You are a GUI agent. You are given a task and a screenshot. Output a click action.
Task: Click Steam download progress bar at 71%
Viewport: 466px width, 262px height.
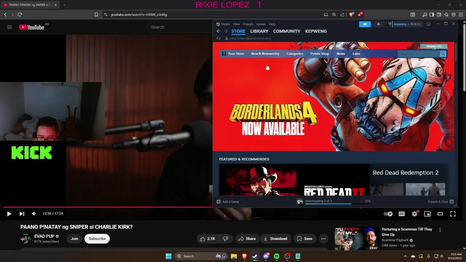click(338, 204)
